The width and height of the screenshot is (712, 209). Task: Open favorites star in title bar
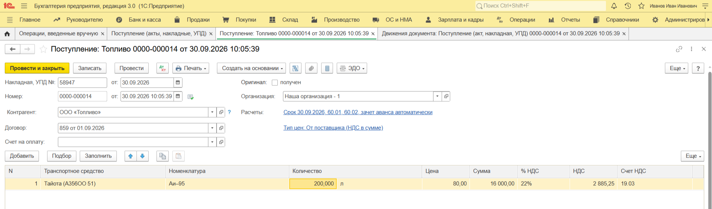point(642,6)
